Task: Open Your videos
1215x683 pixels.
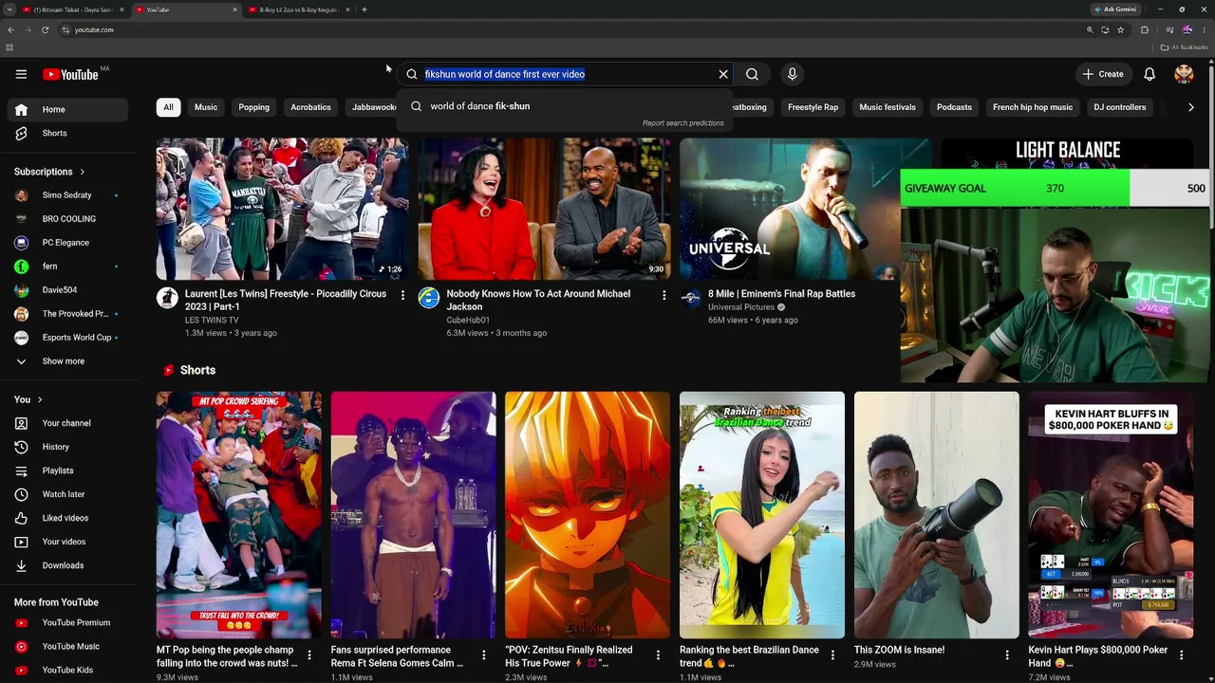Action: point(67,542)
